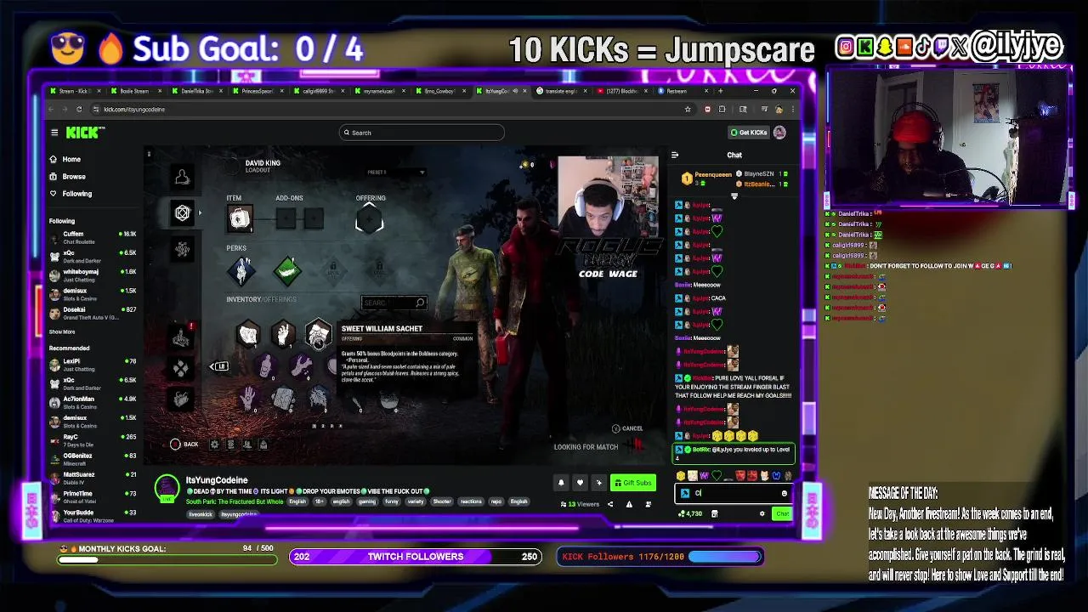Click the Kick search field
Image resolution: width=1088 pixels, height=612 pixels.
[422, 133]
